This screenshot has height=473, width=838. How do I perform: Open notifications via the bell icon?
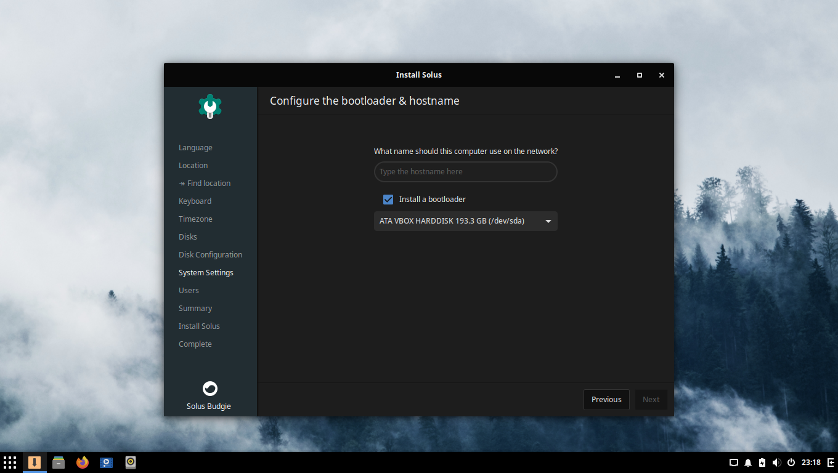coord(748,463)
